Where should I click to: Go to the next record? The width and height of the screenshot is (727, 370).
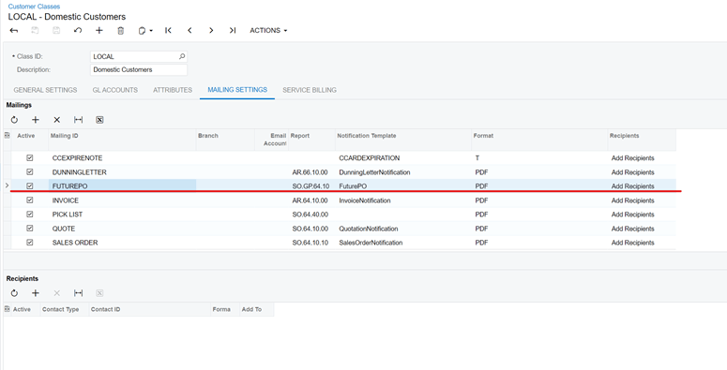[x=211, y=31]
